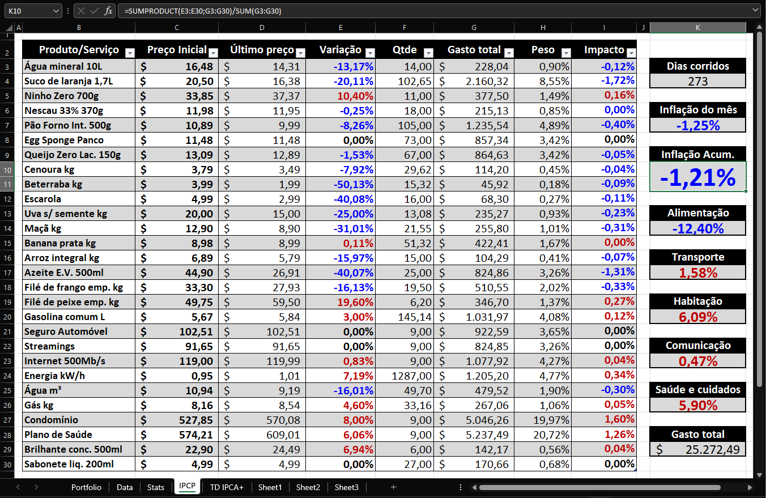Click the Peso value "20,72%"
This screenshot has width=766, height=498.
coord(543,435)
